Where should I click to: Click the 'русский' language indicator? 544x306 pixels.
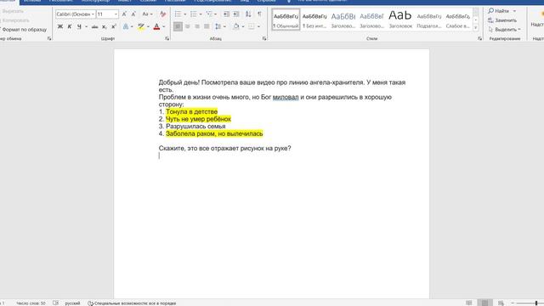(x=72, y=303)
